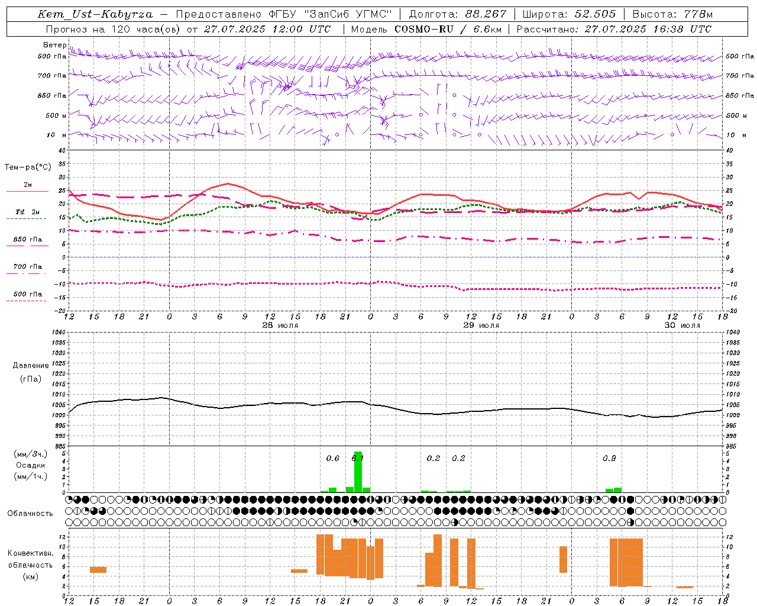Click the Осадки precipitation label
The height and width of the screenshot is (606, 757).
(x=30, y=465)
